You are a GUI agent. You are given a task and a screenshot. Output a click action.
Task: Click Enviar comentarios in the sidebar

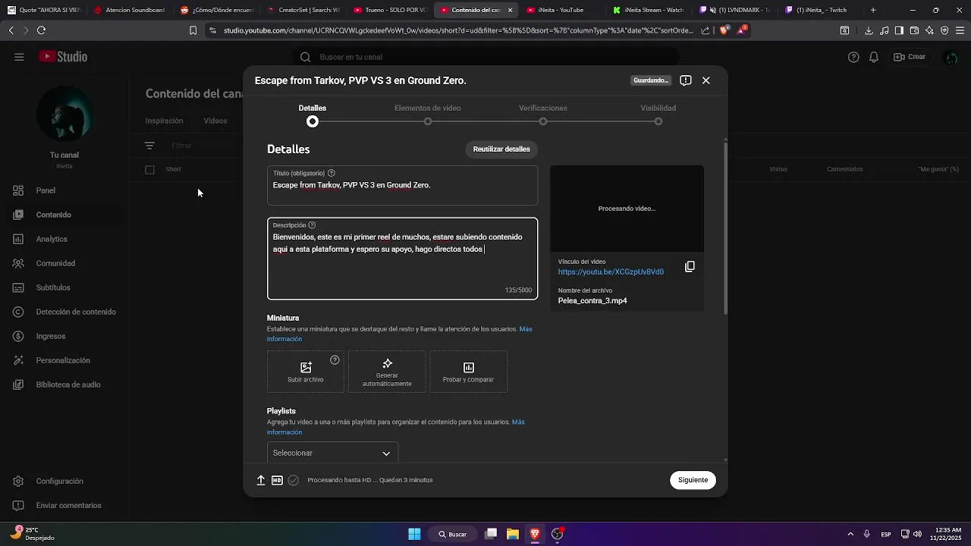64,505
